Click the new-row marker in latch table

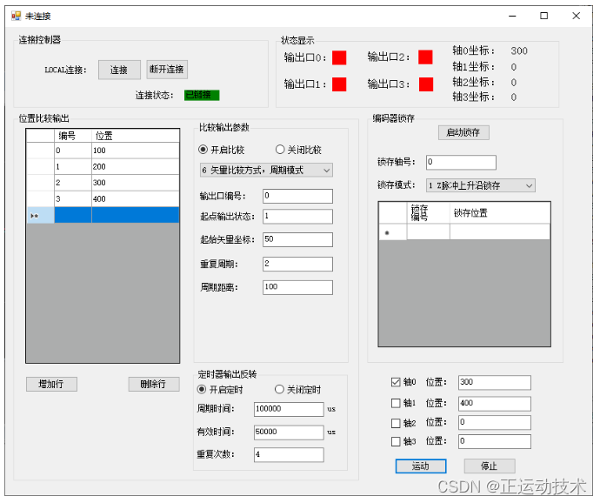(392, 232)
